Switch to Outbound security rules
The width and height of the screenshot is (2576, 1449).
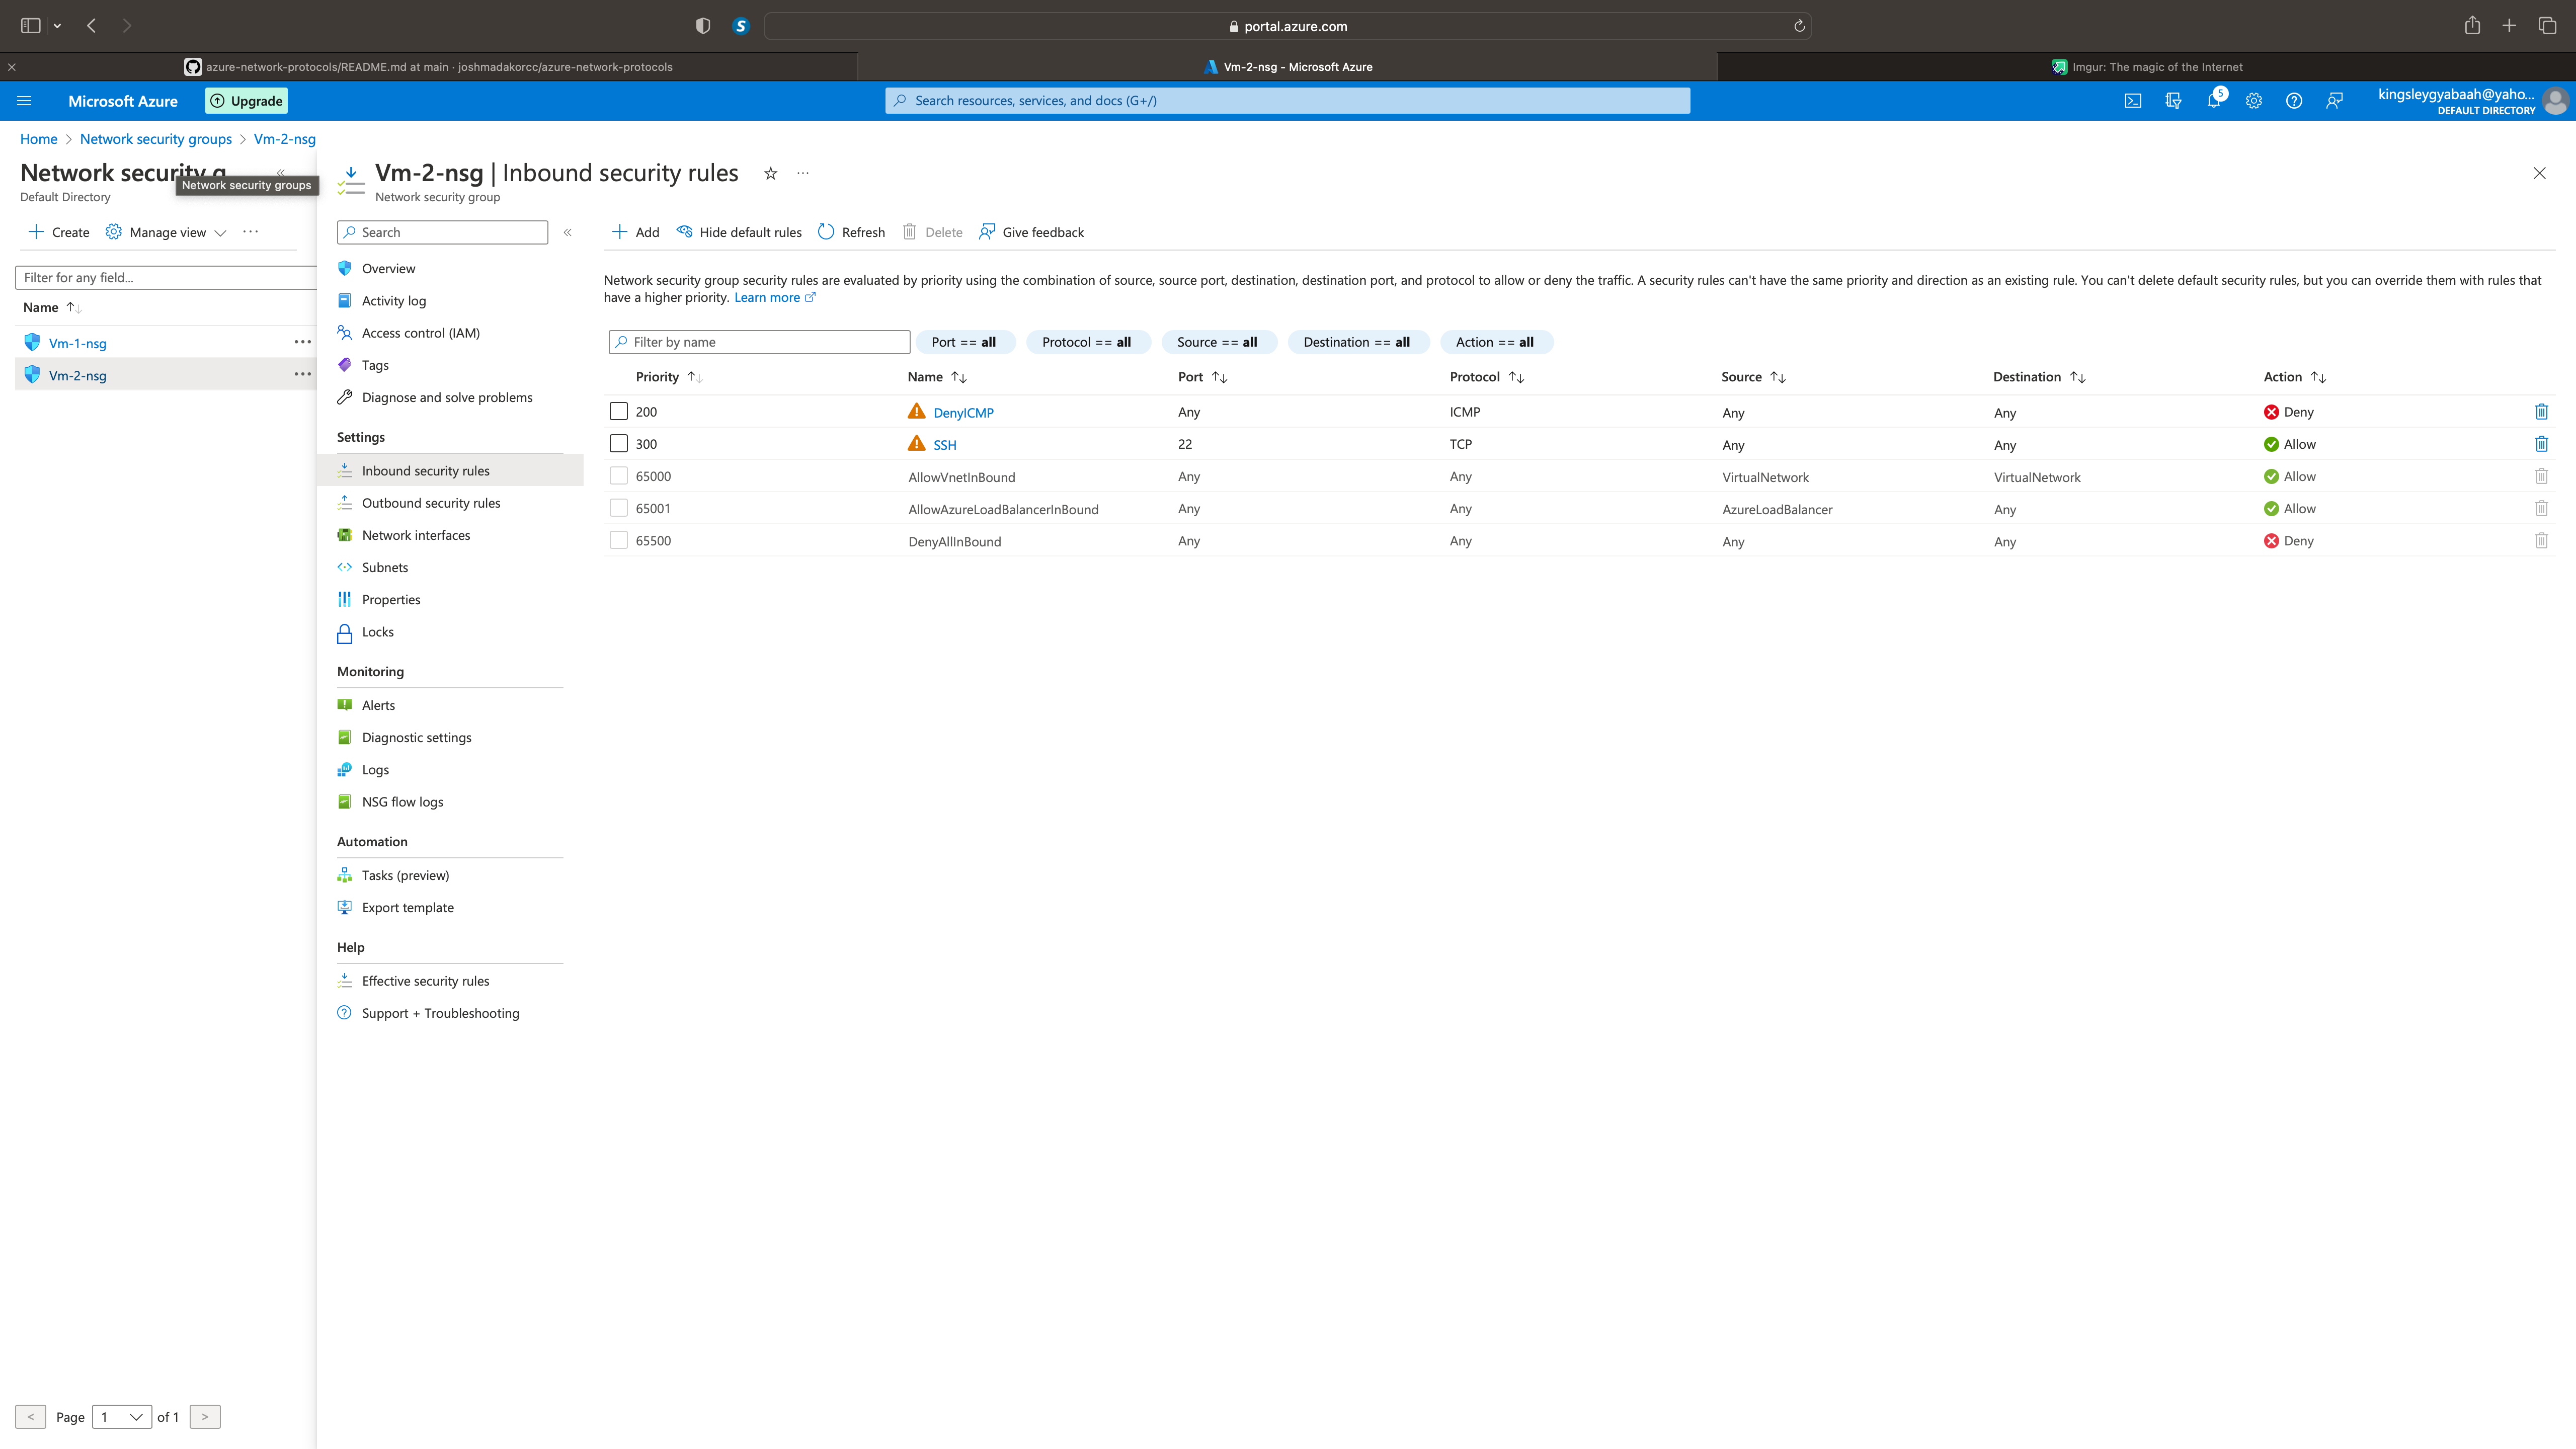pyautogui.click(x=431, y=502)
